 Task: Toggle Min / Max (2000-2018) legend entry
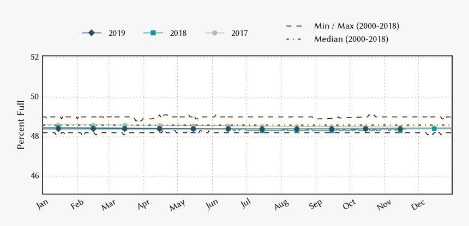coord(342,26)
